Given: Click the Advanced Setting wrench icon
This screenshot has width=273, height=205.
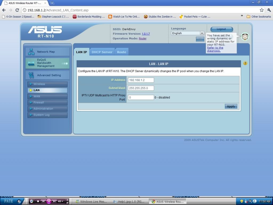Looking at the screenshot, I should (31, 75).
